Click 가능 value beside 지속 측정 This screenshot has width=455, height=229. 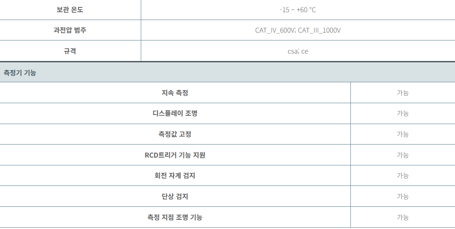pos(403,93)
